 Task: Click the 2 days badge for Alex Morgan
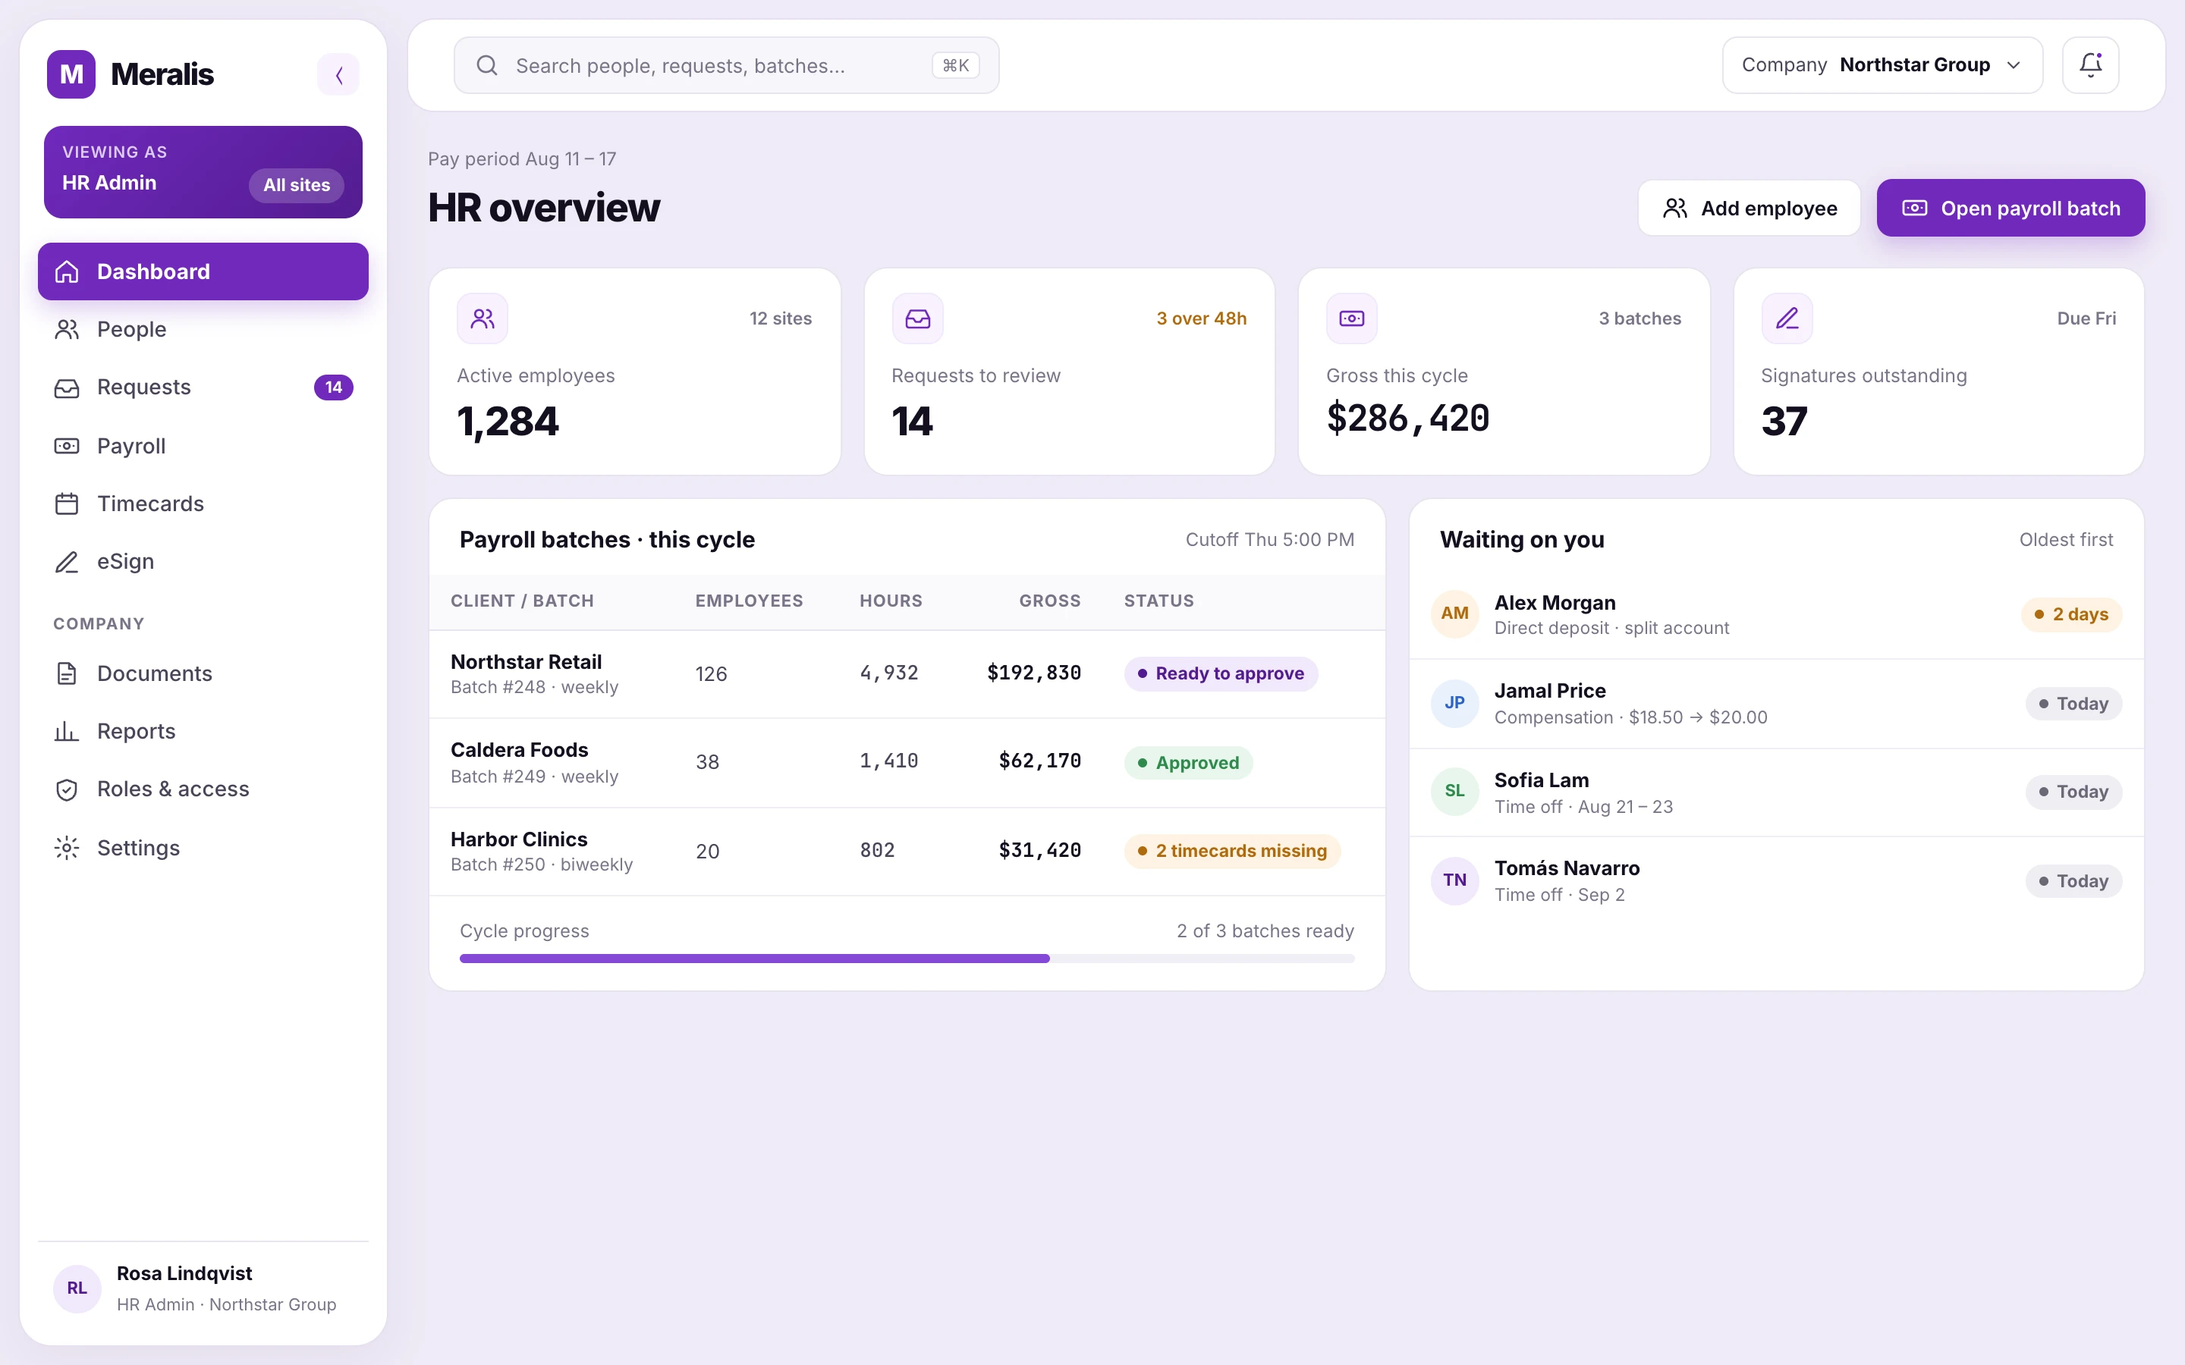click(2071, 615)
